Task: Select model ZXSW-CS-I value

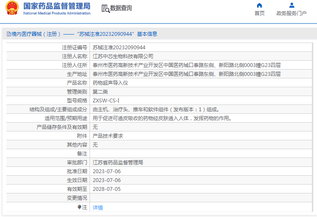Action: (106, 101)
